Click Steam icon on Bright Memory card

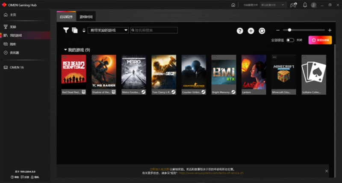(233, 92)
